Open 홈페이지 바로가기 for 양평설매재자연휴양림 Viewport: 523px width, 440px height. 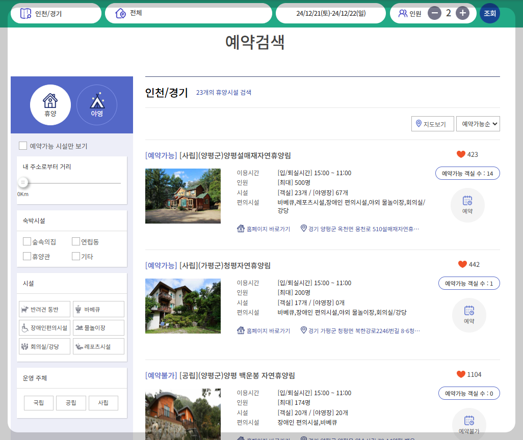coord(264,229)
